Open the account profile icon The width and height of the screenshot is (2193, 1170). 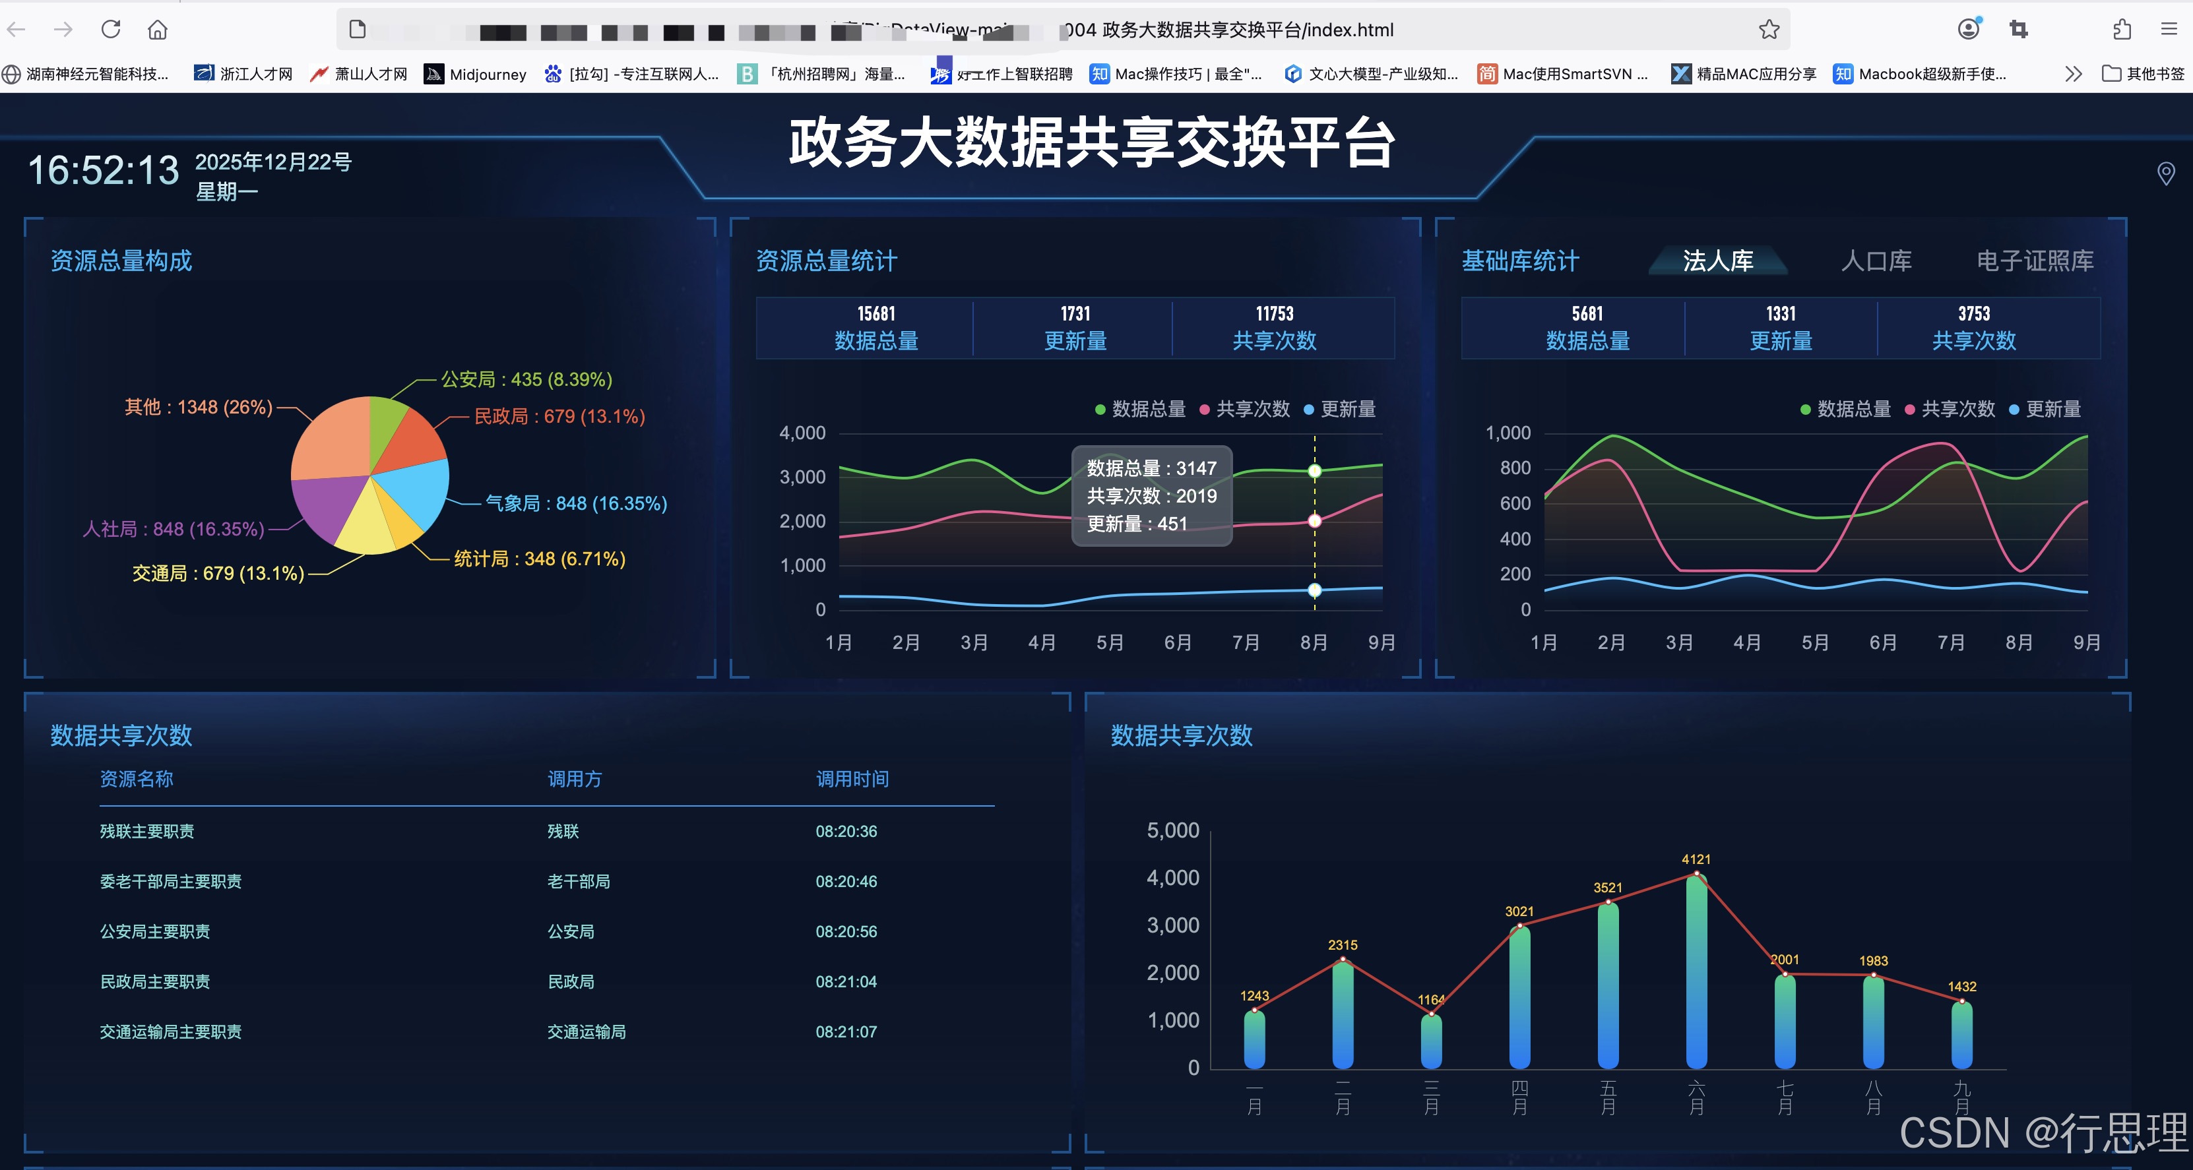click(x=1968, y=30)
